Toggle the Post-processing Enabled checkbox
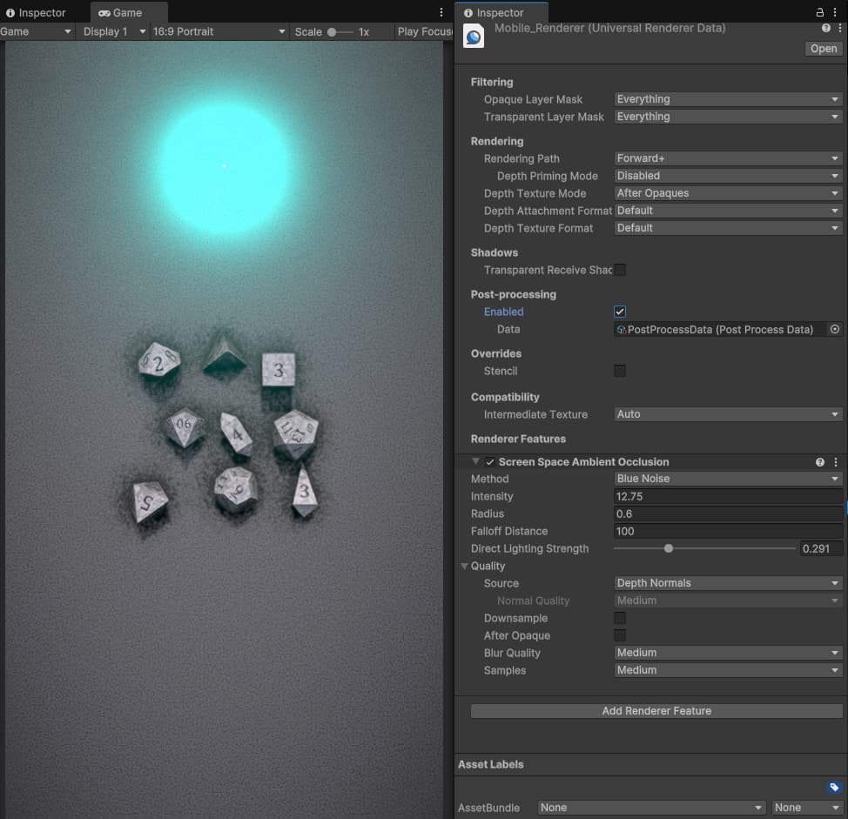The height and width of the screenshot is (819, 848). click(619, 311)
